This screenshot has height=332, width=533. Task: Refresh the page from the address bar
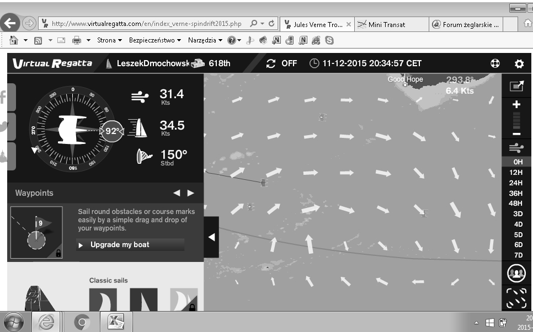(271, 24)
